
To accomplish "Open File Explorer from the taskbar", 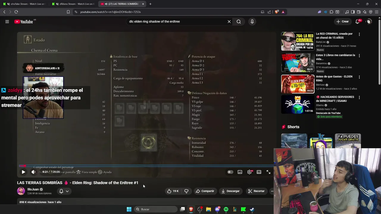I will click(208, 209).
